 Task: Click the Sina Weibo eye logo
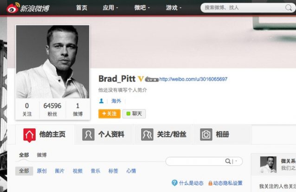(x=13, y=8)
